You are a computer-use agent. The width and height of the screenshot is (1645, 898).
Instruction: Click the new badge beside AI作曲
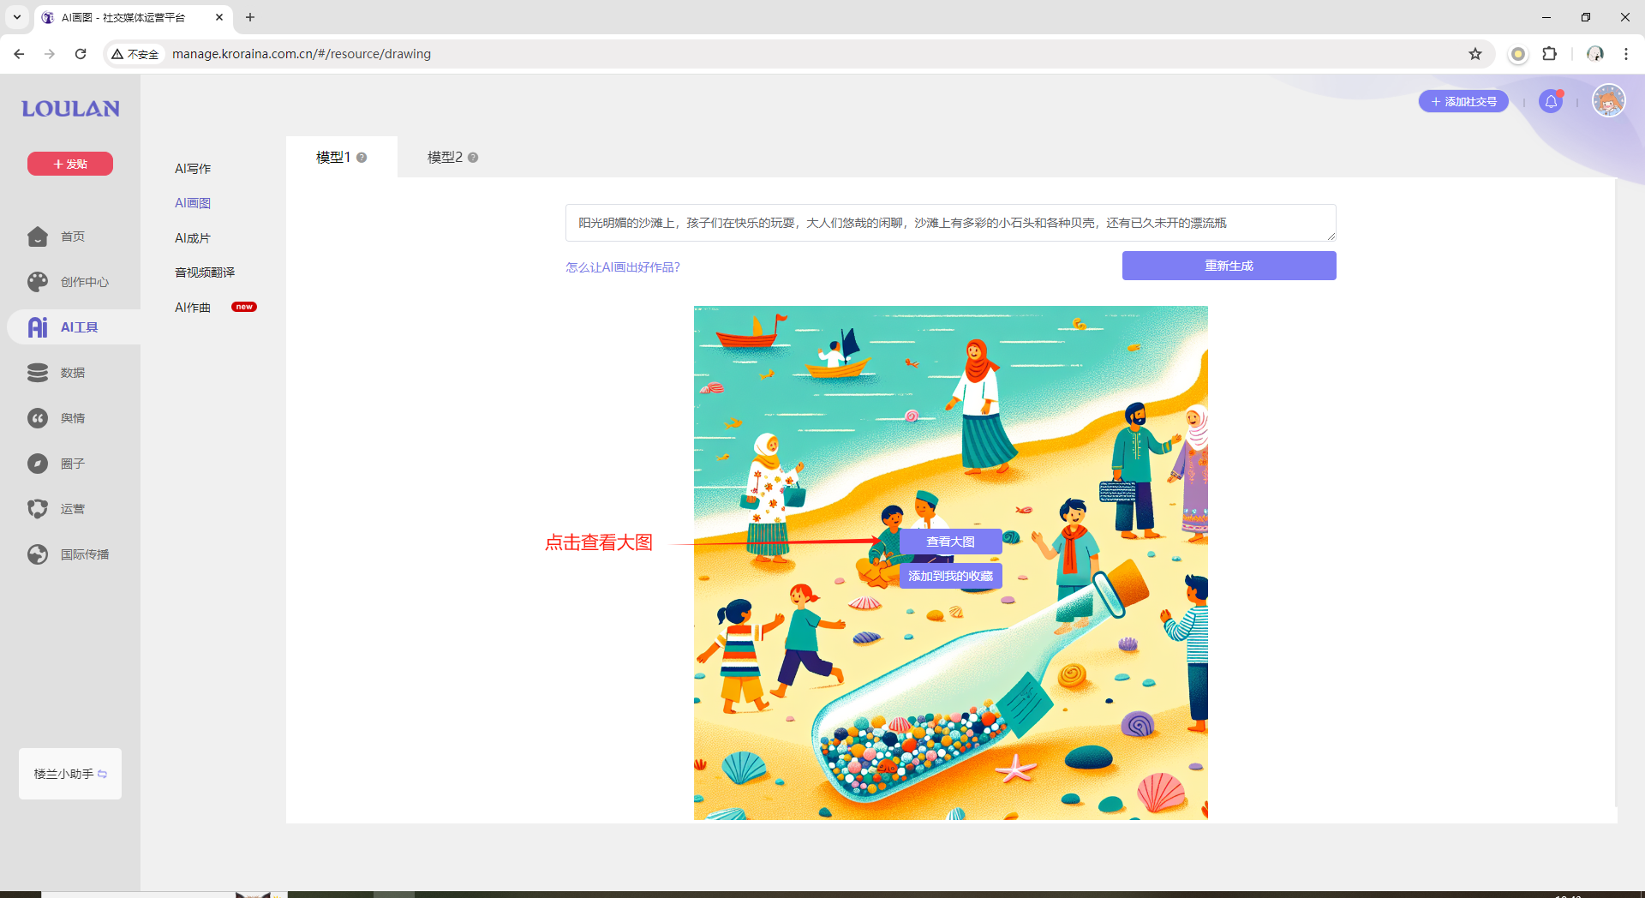pyautogui.click(x=244, y=307)
